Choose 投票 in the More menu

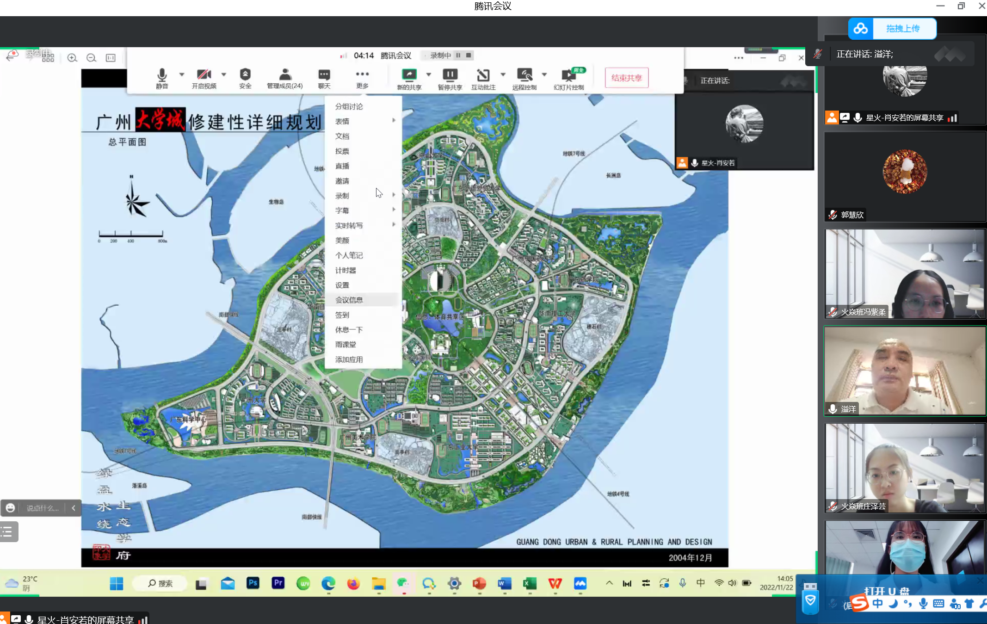coord(342,151)
